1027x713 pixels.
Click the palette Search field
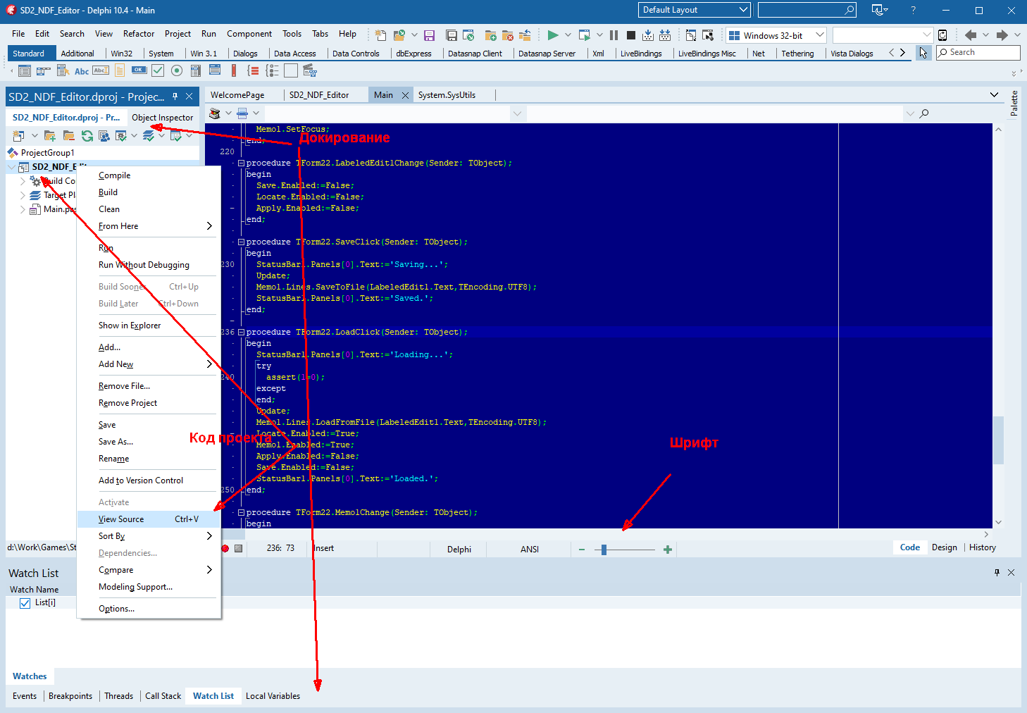978,52
